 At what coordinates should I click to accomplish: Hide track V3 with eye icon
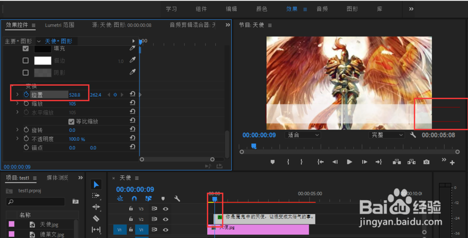(x=166, y=209)
